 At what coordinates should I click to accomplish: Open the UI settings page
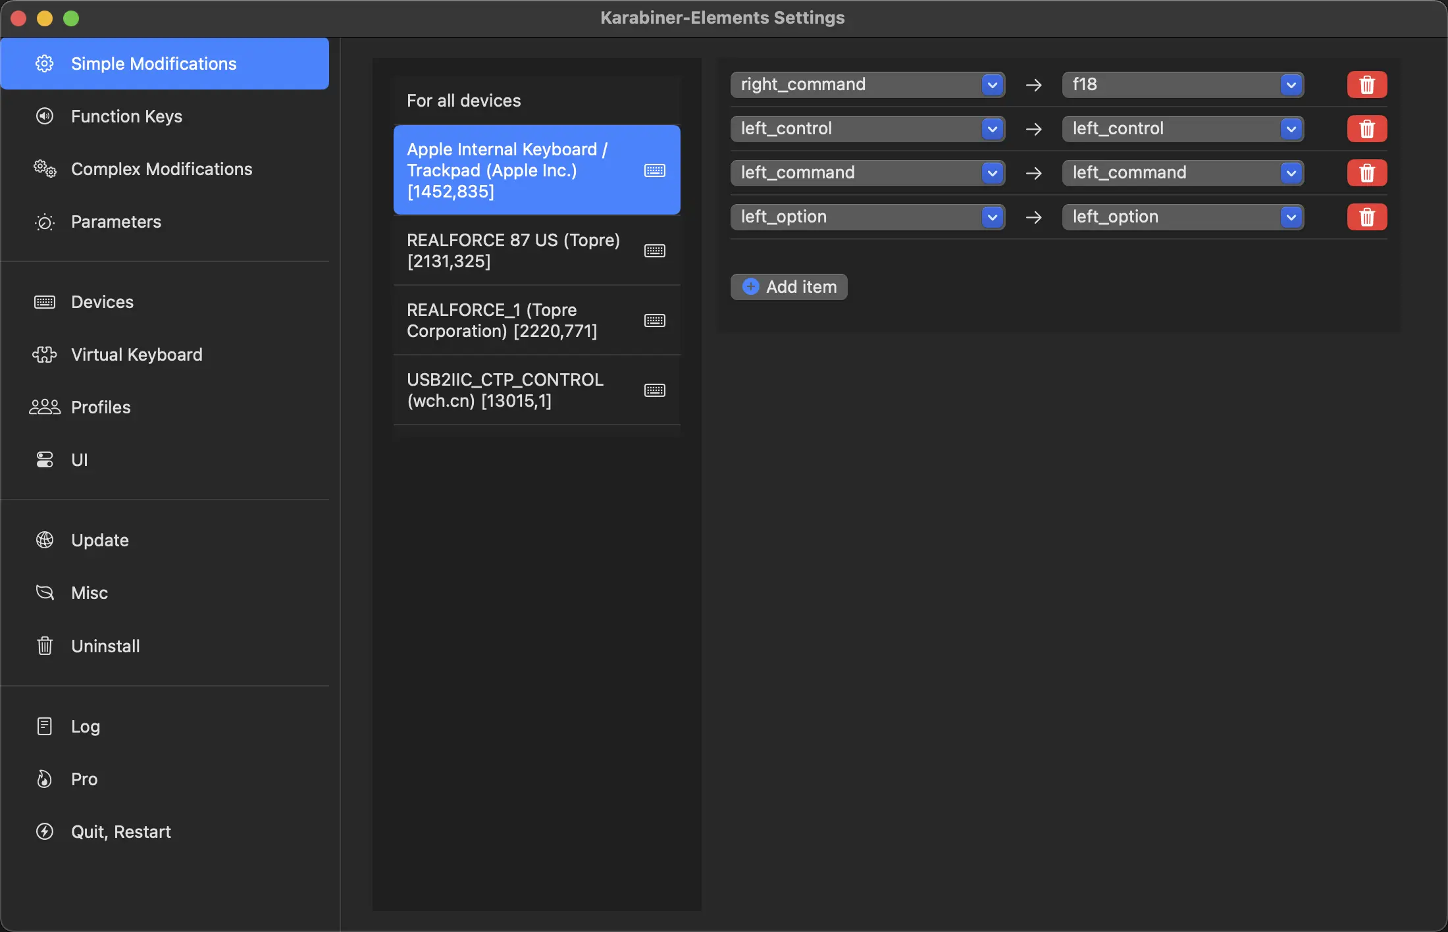tap(165, 460)
